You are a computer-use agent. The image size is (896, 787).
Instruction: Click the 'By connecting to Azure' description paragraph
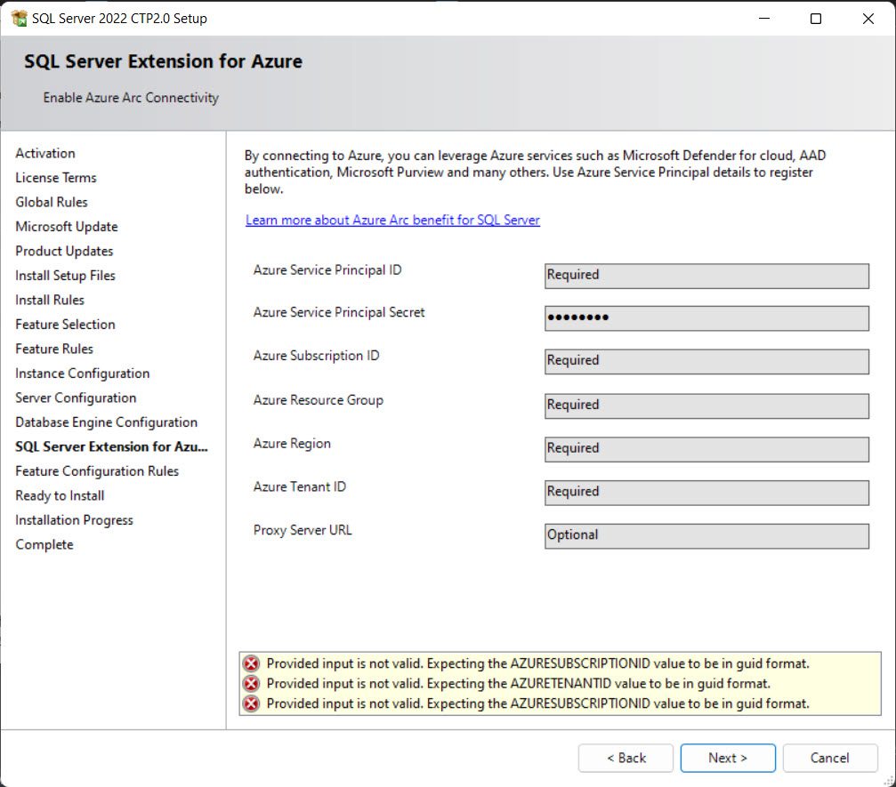(535, 172)
